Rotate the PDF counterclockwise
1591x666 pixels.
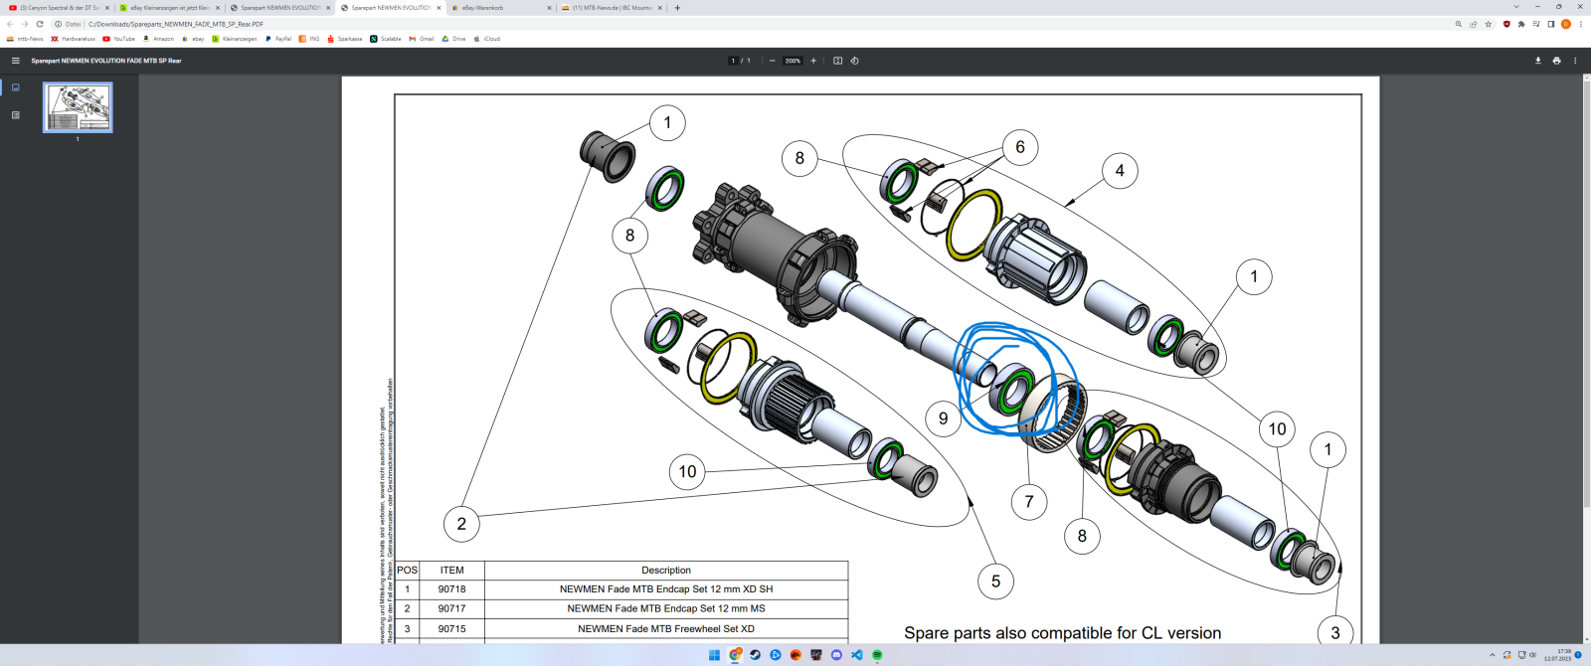pyautogui.click(x=854, y=61)
